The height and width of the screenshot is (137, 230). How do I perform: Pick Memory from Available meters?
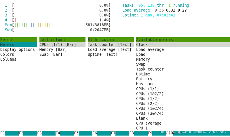pos(143,59)
